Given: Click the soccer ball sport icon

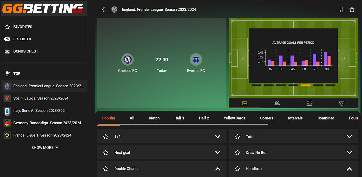Looking at the screenshot, I should (x=114, y=9).
